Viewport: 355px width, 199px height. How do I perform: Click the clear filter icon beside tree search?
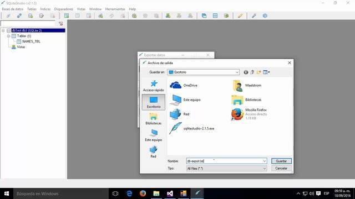click(60, 23)
